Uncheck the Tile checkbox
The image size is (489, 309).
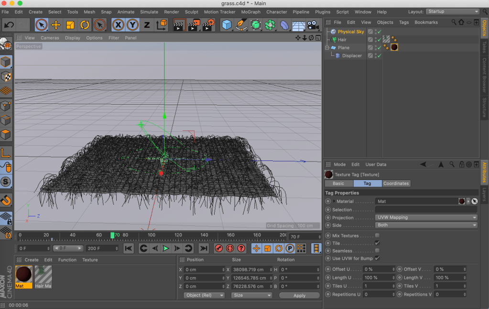click(377, 243)
